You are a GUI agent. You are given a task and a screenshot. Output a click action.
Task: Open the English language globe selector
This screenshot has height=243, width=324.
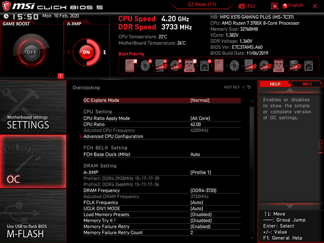click(293, 5)
